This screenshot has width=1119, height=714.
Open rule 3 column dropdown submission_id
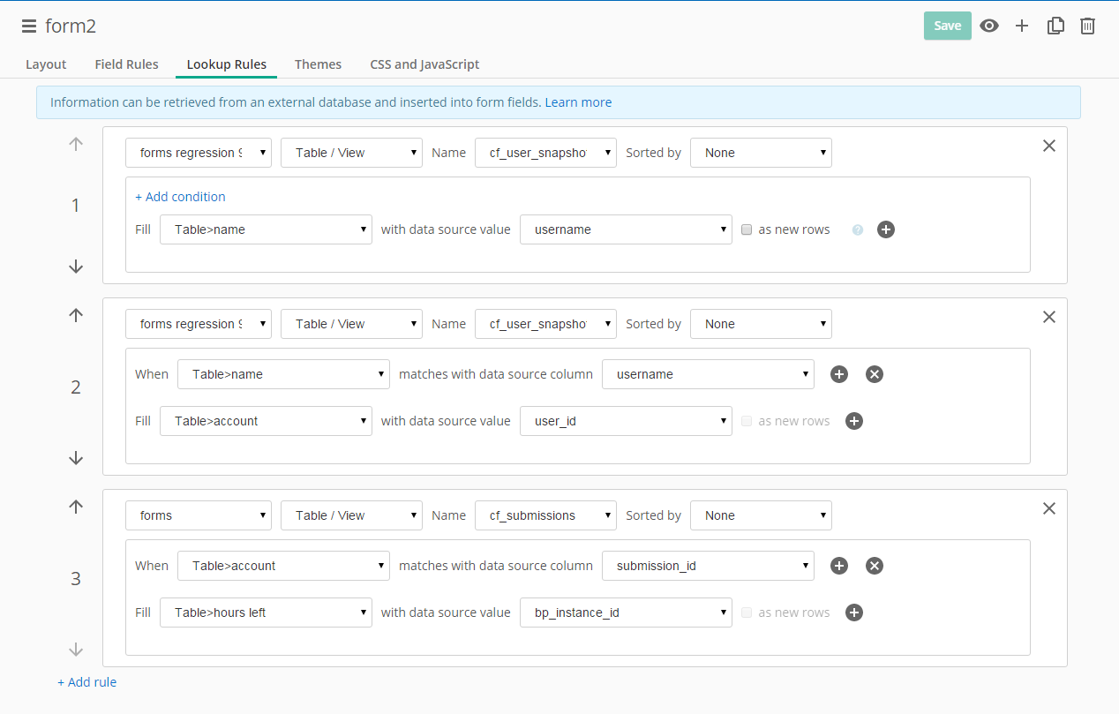click(708, 566)
